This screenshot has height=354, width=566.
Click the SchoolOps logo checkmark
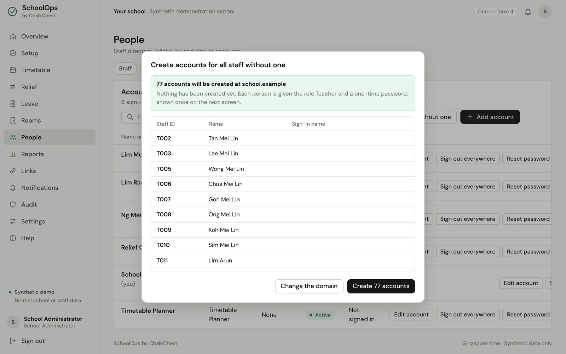coord(12,12)
